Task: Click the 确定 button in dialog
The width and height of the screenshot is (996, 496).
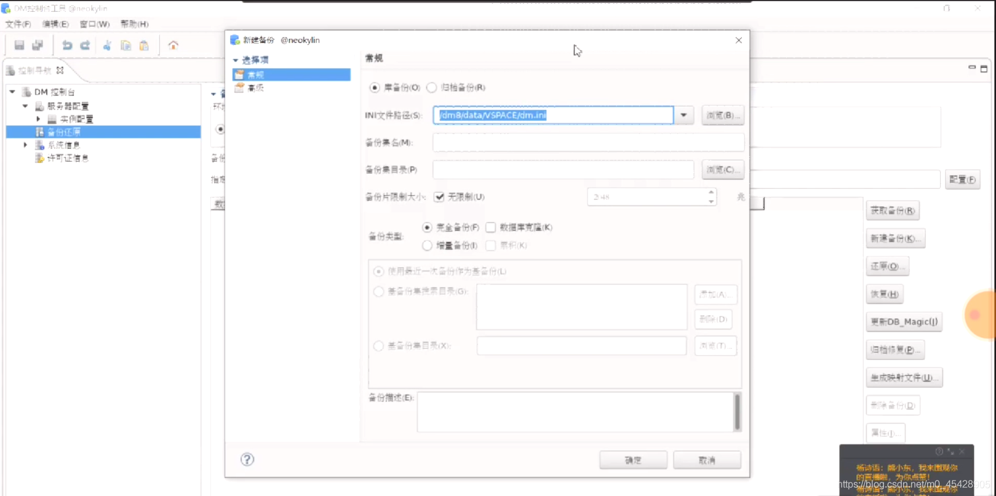Action: [x=633, y=460]
